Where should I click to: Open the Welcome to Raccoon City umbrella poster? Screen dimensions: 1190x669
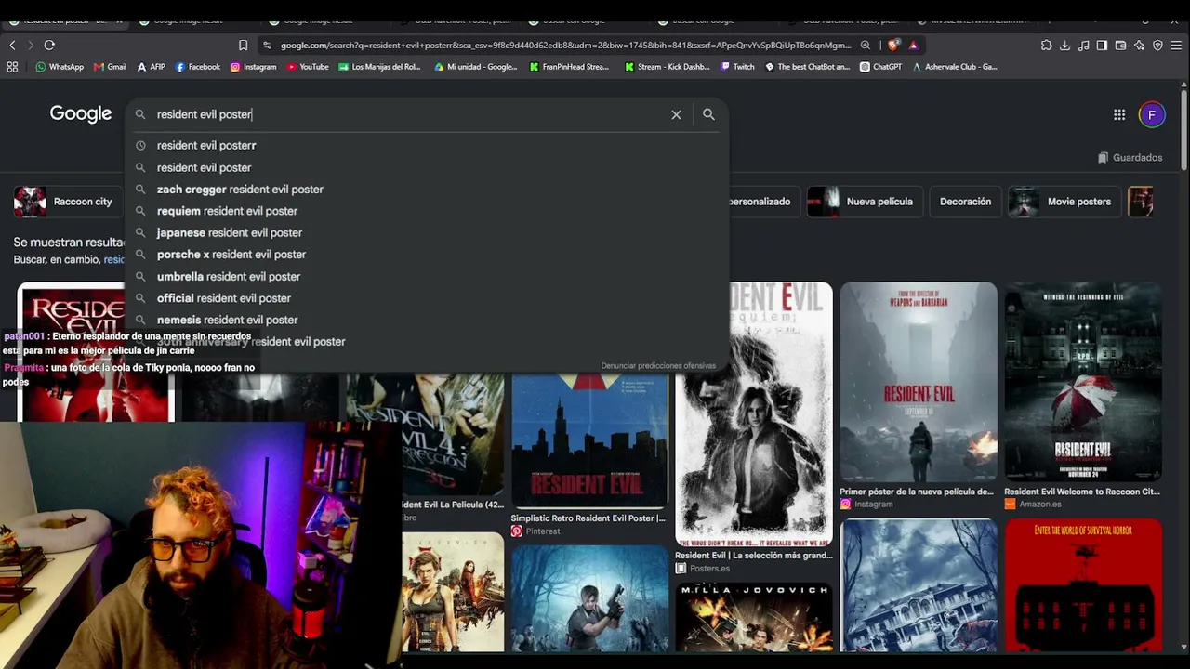[x=1083, y=382]
